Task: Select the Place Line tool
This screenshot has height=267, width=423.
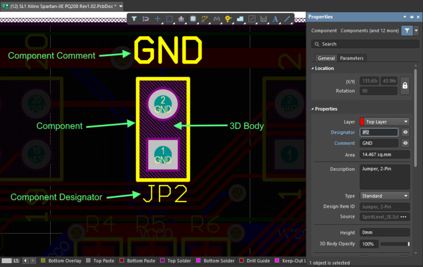Action: pyautogui.click(x=287, y=19)
